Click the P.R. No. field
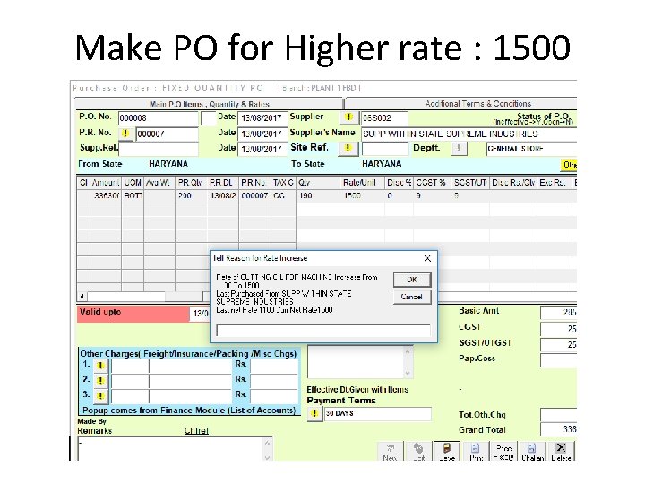Viewport: 645px width, 484px height. (x=167, y=134)
